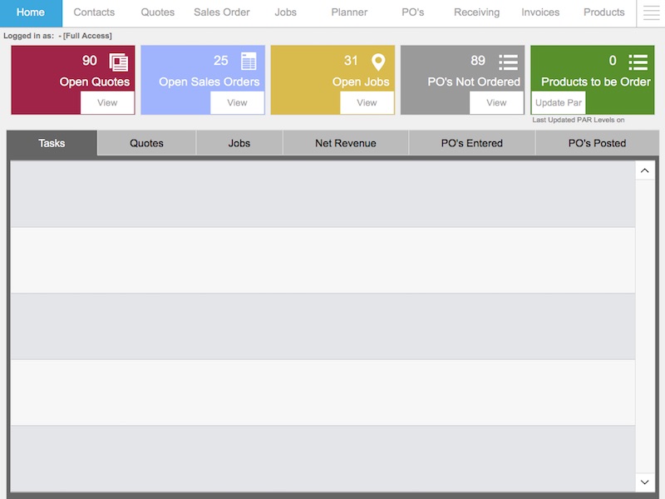View the open quotes list
The height and width of the screenshot is (499, 665).
coord(107,103)
